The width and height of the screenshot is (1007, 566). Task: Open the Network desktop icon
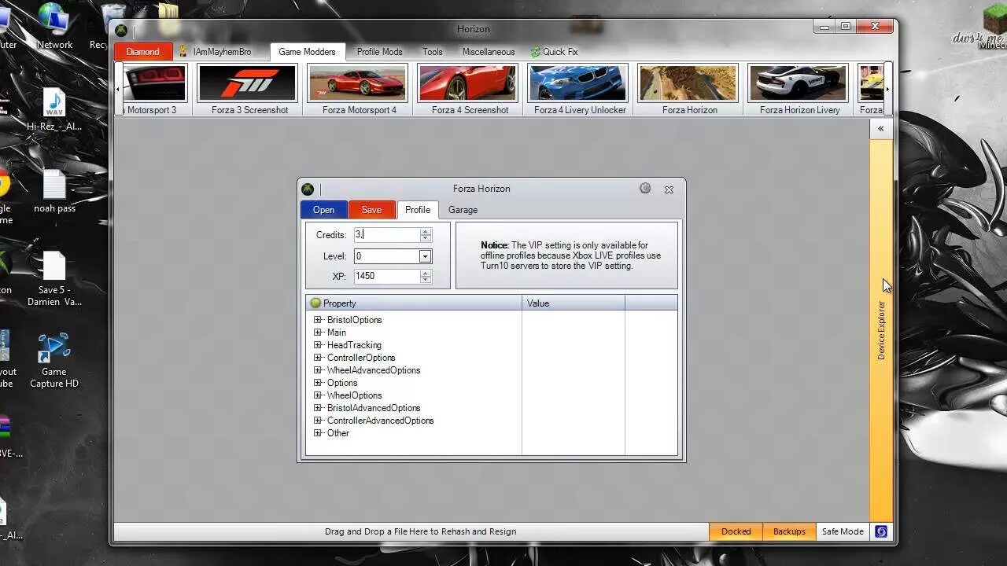pos(54,28)
